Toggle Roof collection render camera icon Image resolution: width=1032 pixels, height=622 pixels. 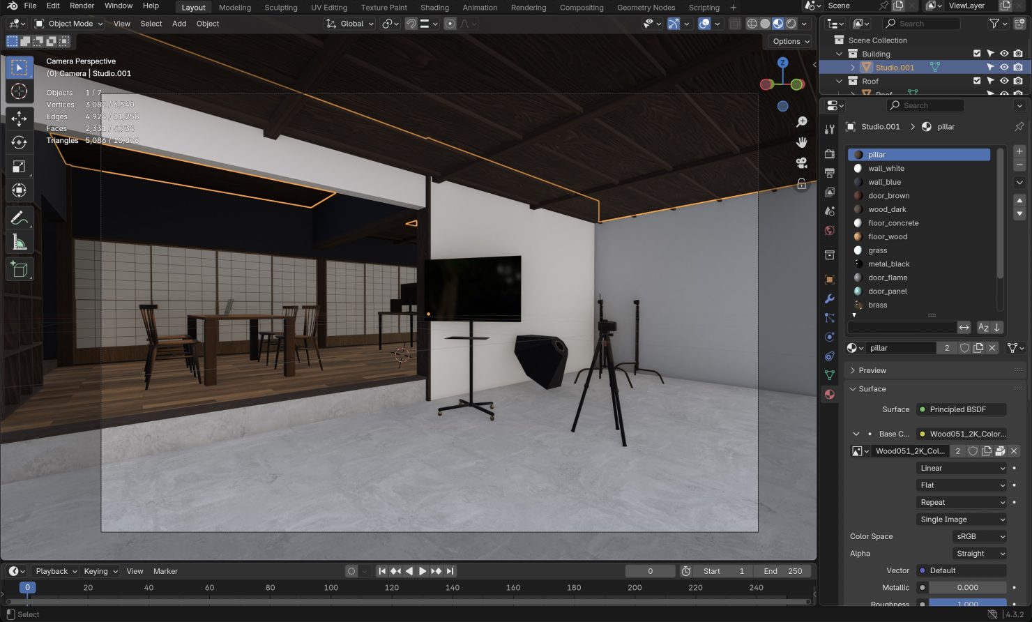pos(1018,81)
